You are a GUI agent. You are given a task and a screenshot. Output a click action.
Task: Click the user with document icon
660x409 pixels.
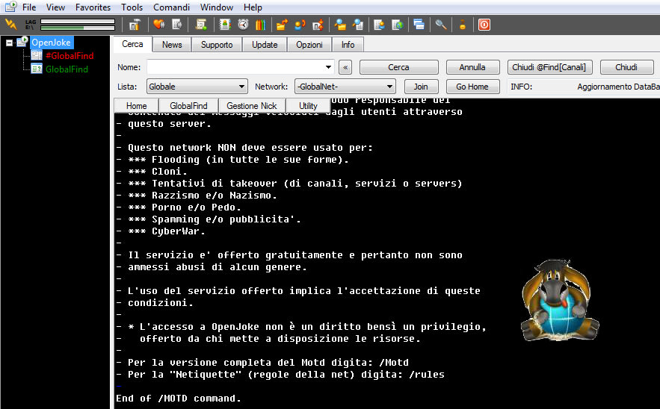[x=358, y=25]
